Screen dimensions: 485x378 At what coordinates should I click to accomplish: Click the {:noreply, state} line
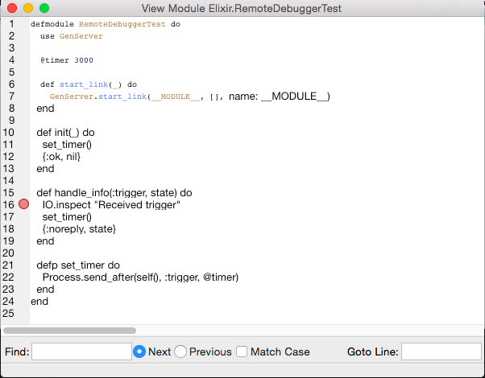coord(79,229)
